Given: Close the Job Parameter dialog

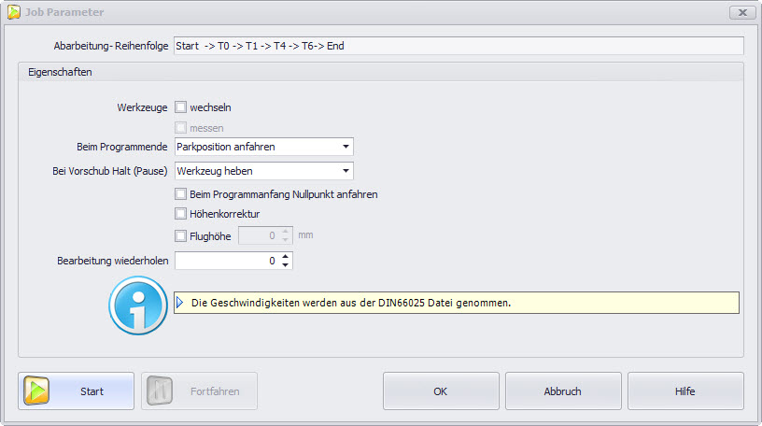Looking at the screenshot, I should point(741,12).
